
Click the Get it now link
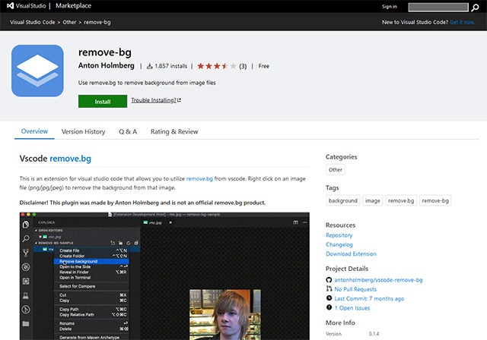point(462,22)
